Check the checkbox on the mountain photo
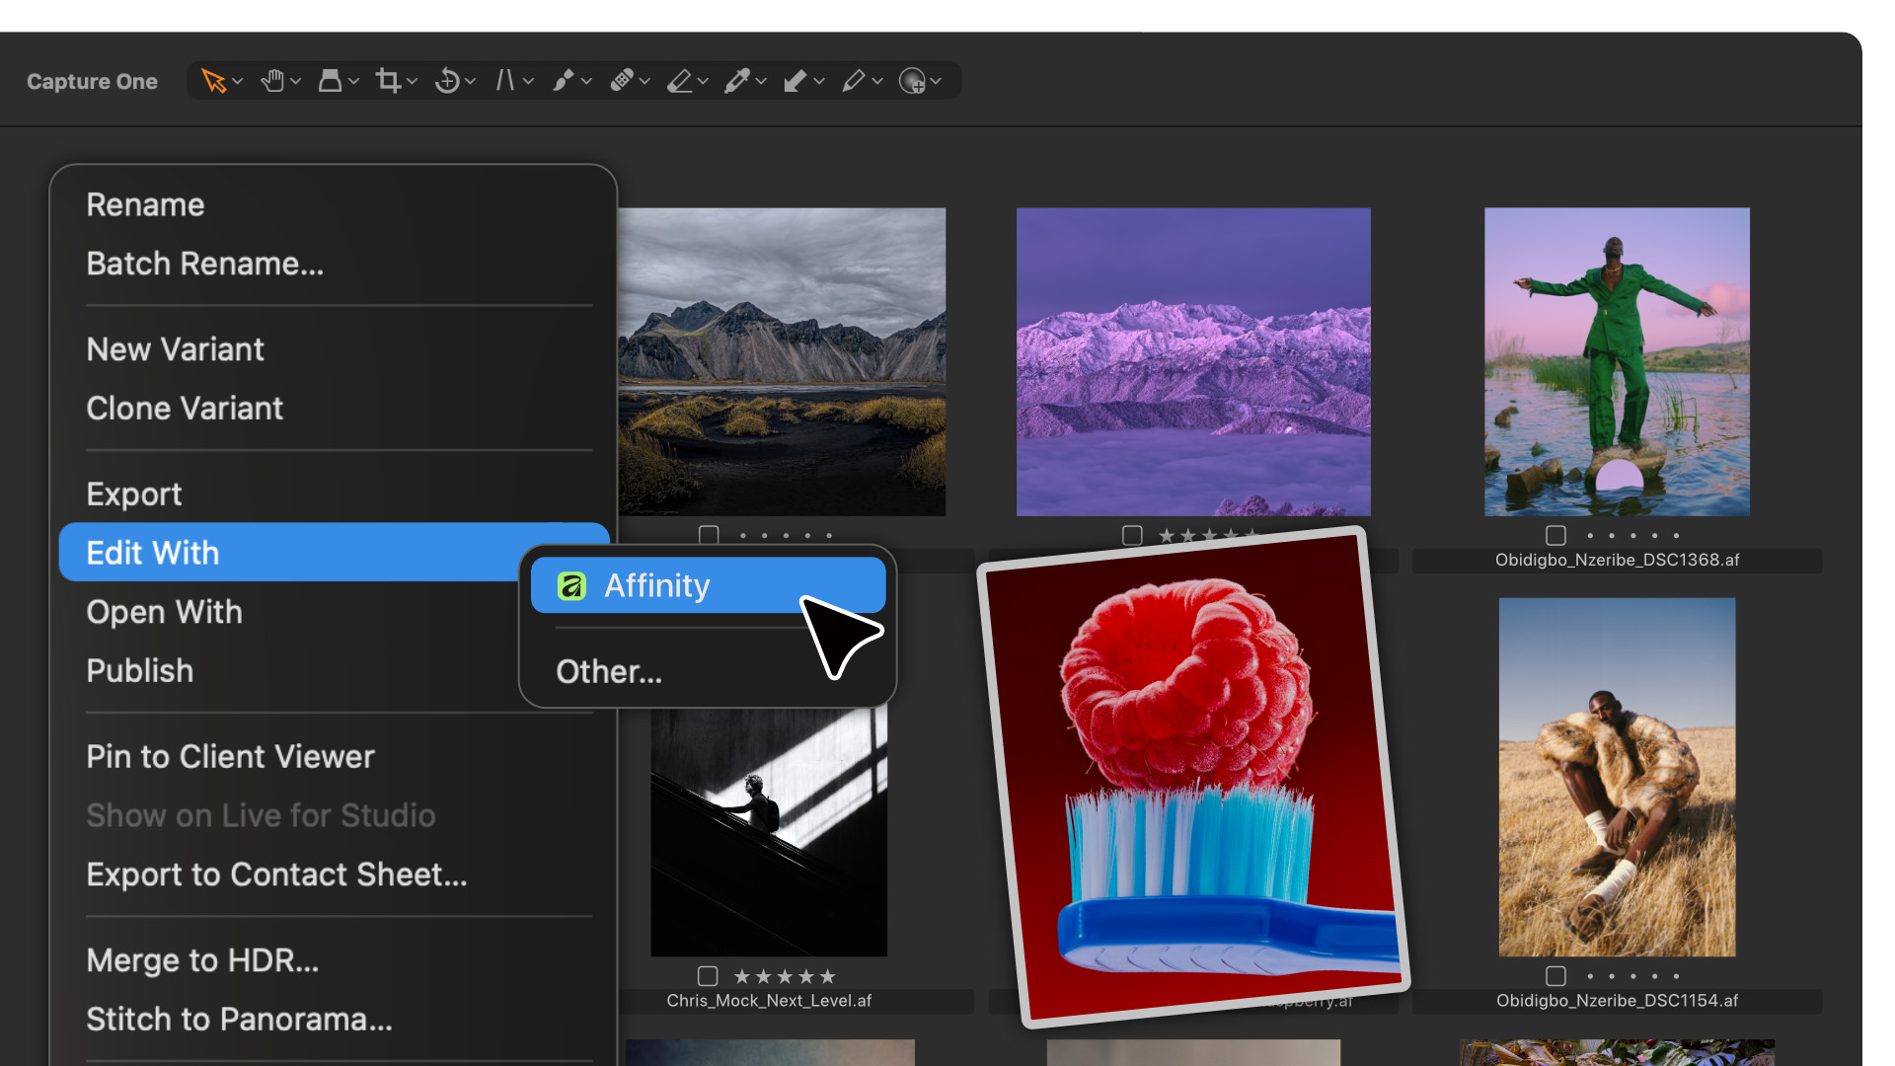Viewport: 1895px width, 1066px height. click(x=709, y=535)
